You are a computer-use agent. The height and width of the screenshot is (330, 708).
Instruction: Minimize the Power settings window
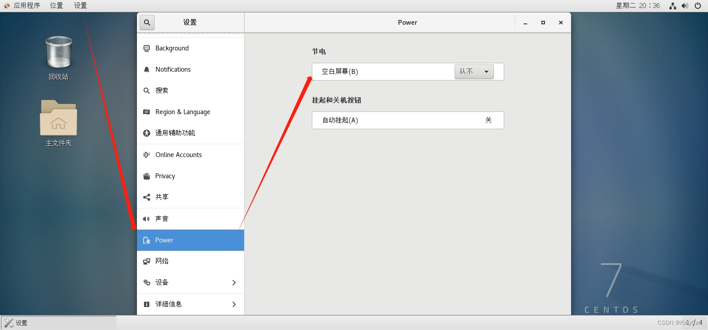[525, 23]
